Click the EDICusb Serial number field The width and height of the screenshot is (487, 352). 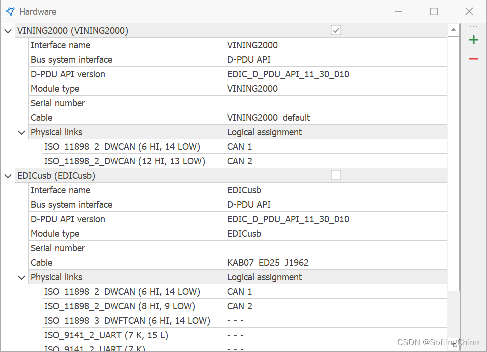click(335, 248)
